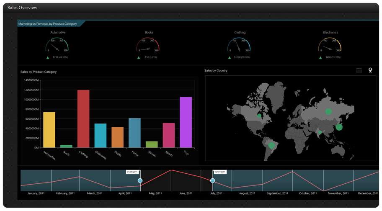Click the Automotive gauge dial
Screen dimensions: 382x211
[58, 45]
